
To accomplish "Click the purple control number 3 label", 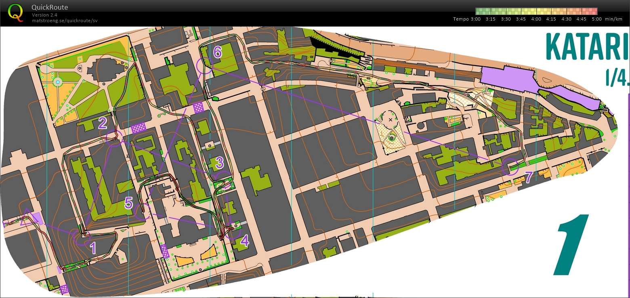I will [x=219, y=162].
